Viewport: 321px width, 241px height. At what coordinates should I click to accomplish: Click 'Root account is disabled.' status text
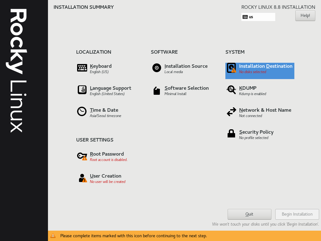click(109, 160)
